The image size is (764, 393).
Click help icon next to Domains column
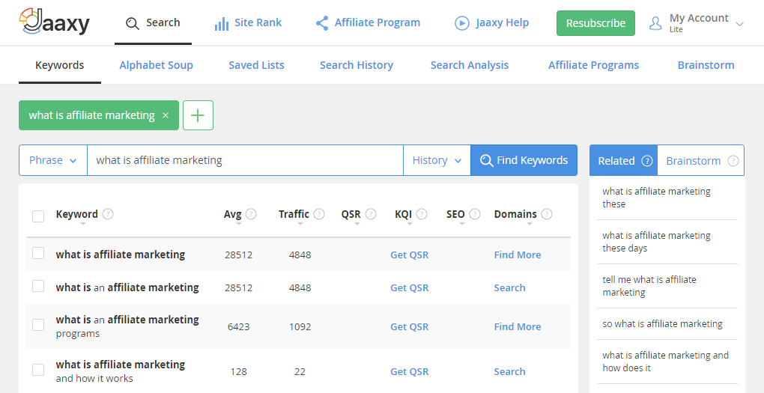(547, 214)
